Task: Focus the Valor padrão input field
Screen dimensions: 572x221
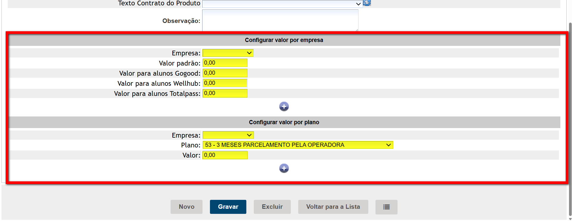Action: click(x=225, y=63)
